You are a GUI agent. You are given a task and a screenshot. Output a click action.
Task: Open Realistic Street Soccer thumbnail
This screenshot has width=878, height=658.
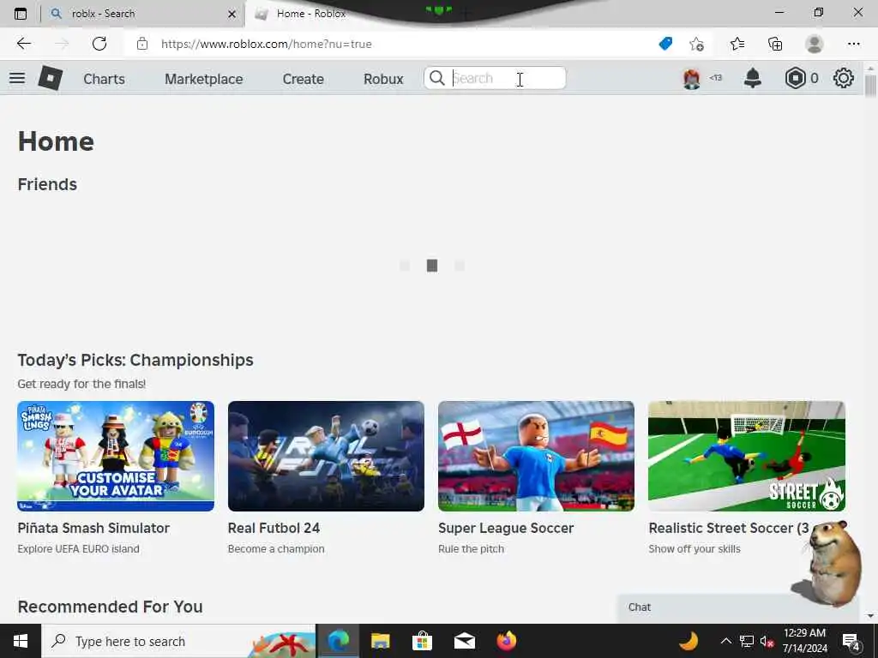coord(747,456)
